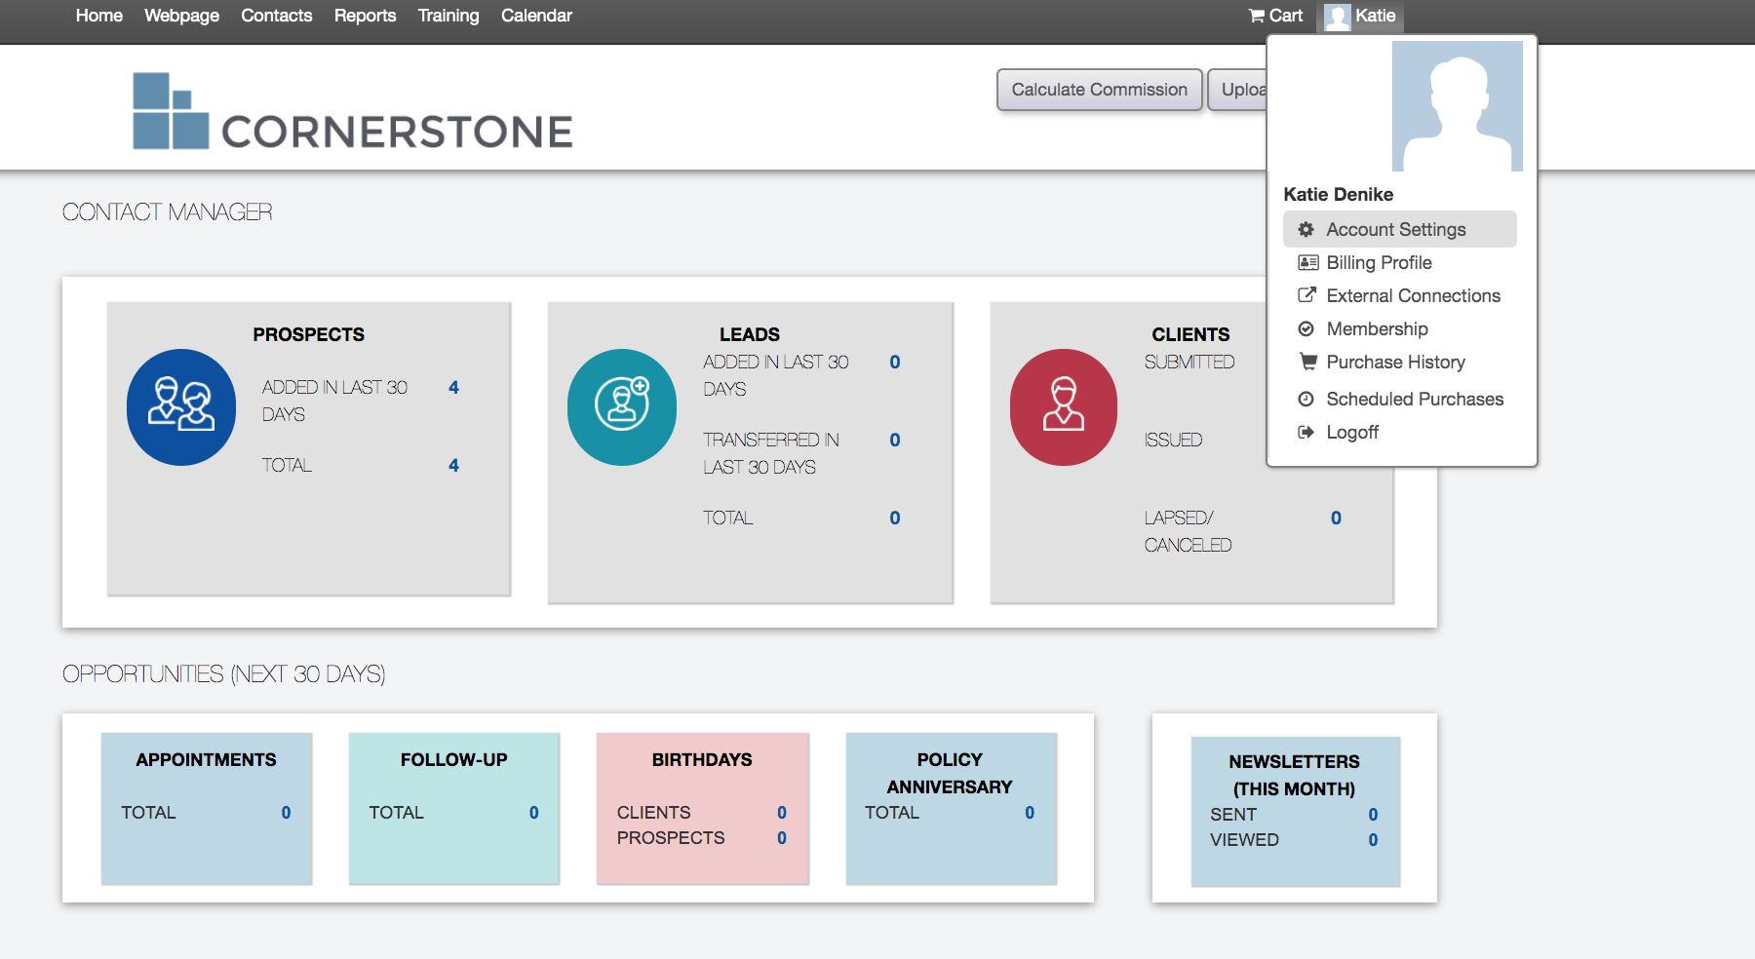Image resolution: width=1755 pixels, height=959 pixels.
Task: Click the Billing Profile card icon
Action: click(x=1307, y=262)
